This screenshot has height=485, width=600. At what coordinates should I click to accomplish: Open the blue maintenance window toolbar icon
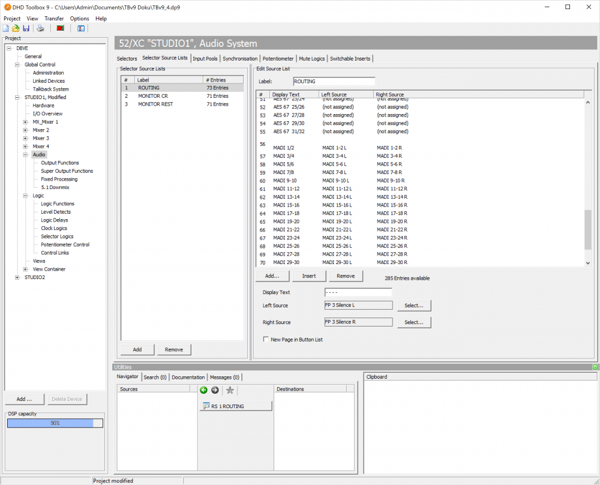80,28
